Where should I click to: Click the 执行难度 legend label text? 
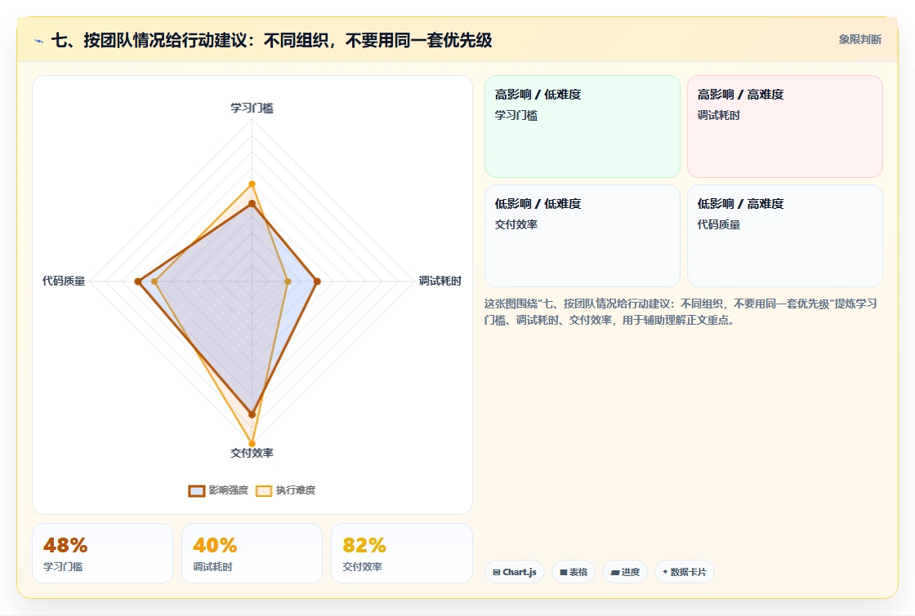[296, 490]
